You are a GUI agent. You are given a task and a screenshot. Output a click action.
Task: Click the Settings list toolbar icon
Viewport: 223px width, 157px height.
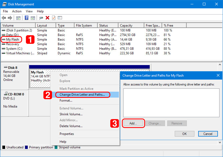(60, 18)
